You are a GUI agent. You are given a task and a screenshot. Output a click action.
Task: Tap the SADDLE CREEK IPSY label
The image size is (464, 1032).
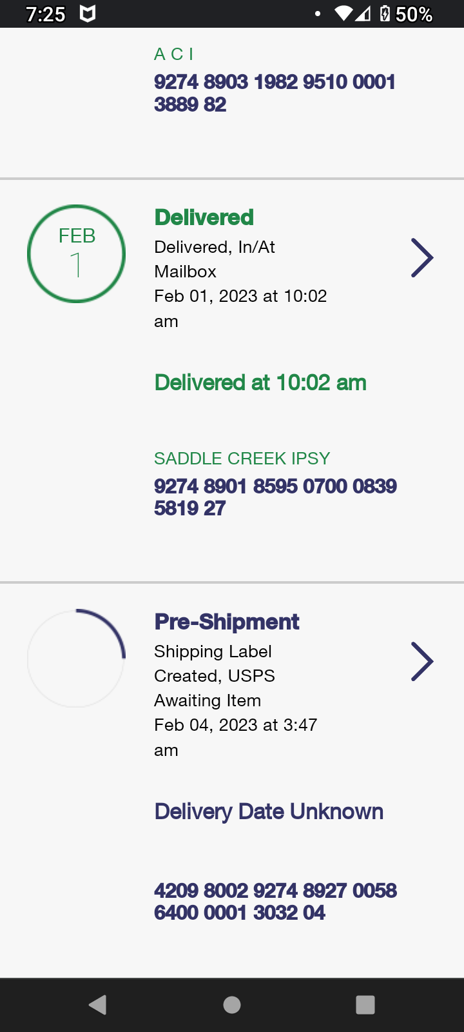(242, 459)
